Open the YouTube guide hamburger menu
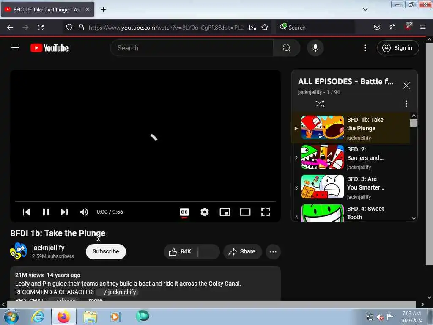433x325 pixels. [x=15, y=48]
